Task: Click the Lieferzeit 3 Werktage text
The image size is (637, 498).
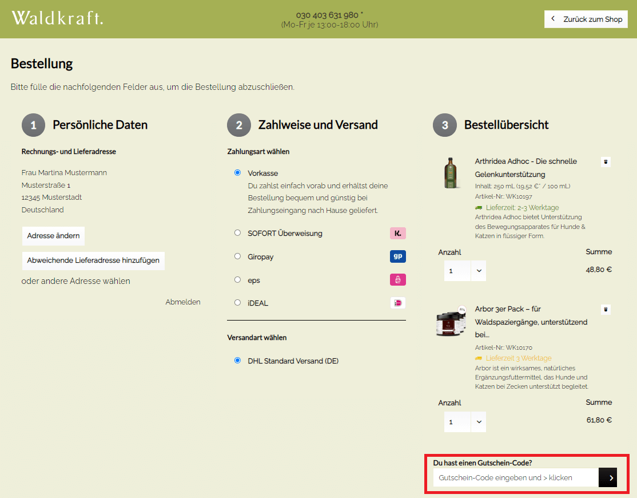Action: tap(519, 358)
